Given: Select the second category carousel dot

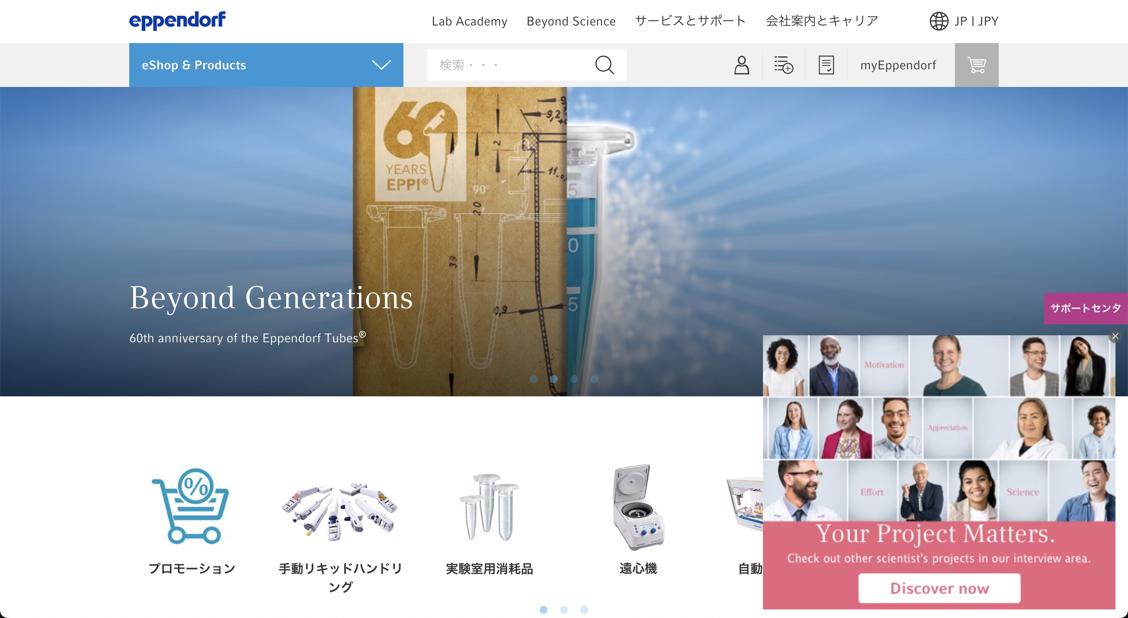Looking at the screenshot, I should 564,610.
